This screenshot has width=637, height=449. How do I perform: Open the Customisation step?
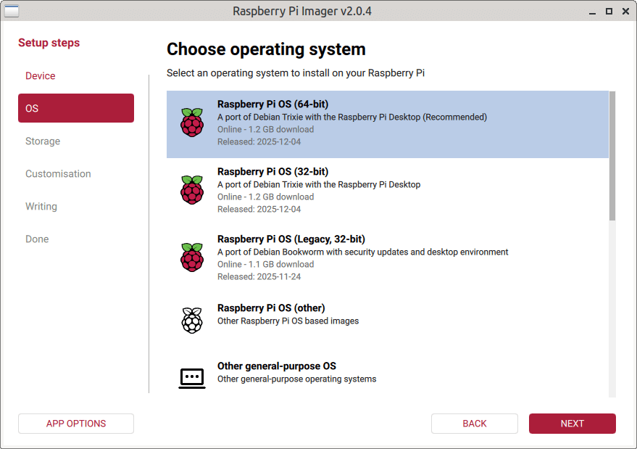point(58,173)
